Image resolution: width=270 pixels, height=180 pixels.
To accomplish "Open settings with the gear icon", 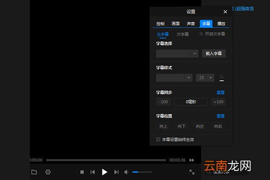I will pyautogui.click(x=48, y=172).
